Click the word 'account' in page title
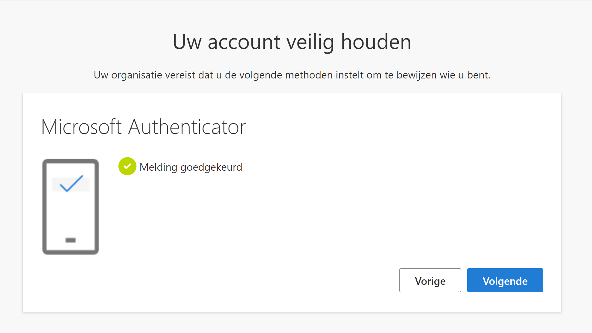The height and width of the screenshot is (333, 592). [x=244, y=42]
